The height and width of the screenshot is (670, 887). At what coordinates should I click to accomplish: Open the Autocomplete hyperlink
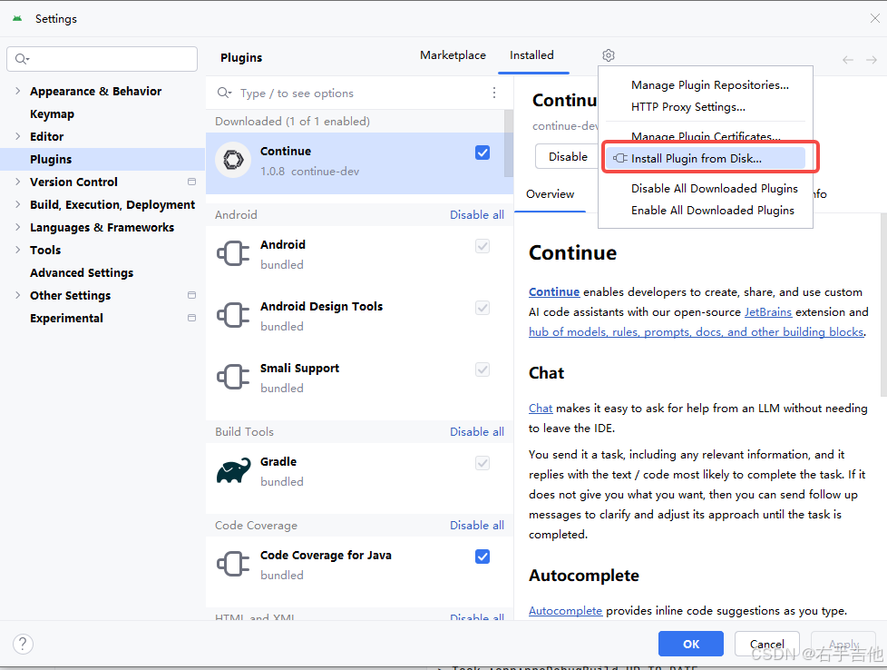pos(565,610)
